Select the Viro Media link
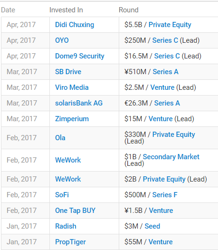Image resolution: width=218 pixels, height=250 pixels. [x=72, y=87]
